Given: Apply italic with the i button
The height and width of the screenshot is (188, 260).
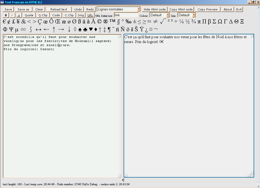Looking at the screenshot, I should coord(12,15).
